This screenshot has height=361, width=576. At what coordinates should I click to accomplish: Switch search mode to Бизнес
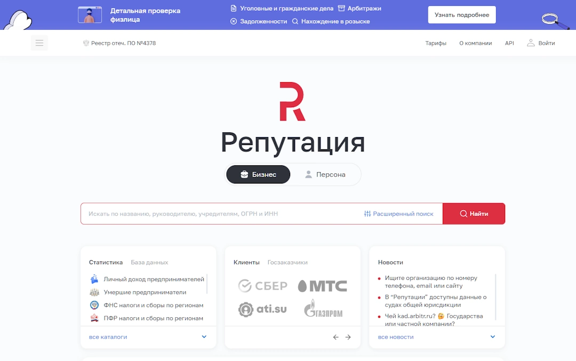tap(258, 174)
